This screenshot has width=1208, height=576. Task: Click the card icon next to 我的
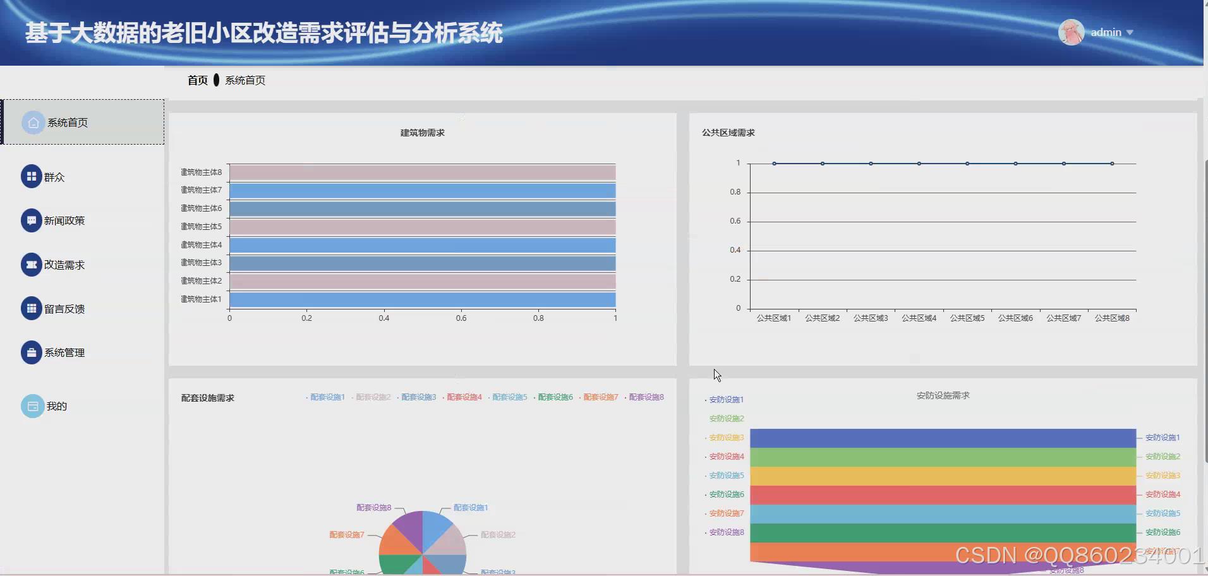pos(33,406)
